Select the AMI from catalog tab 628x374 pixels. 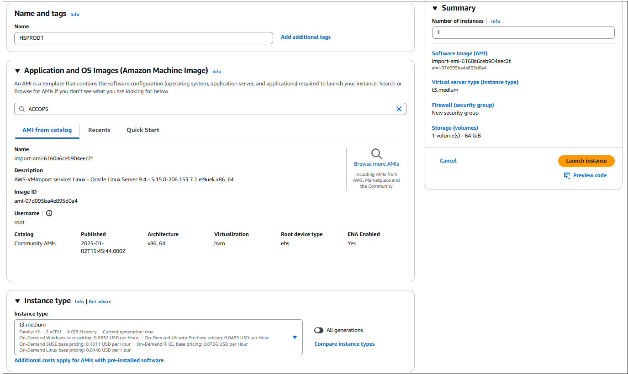(47, 130)
